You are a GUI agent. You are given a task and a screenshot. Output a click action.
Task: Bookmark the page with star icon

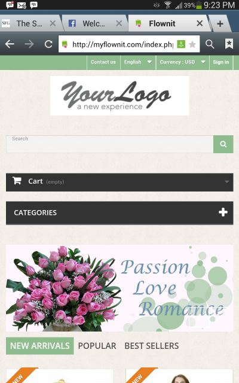click(192, 44)
